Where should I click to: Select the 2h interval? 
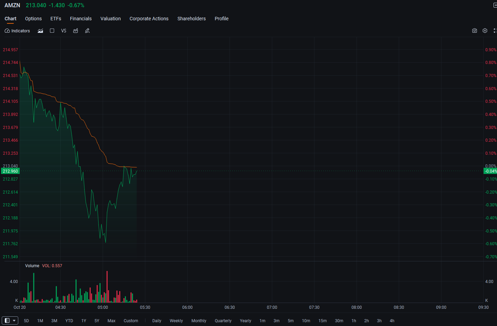pyautogui.click(x=367, y=321)
